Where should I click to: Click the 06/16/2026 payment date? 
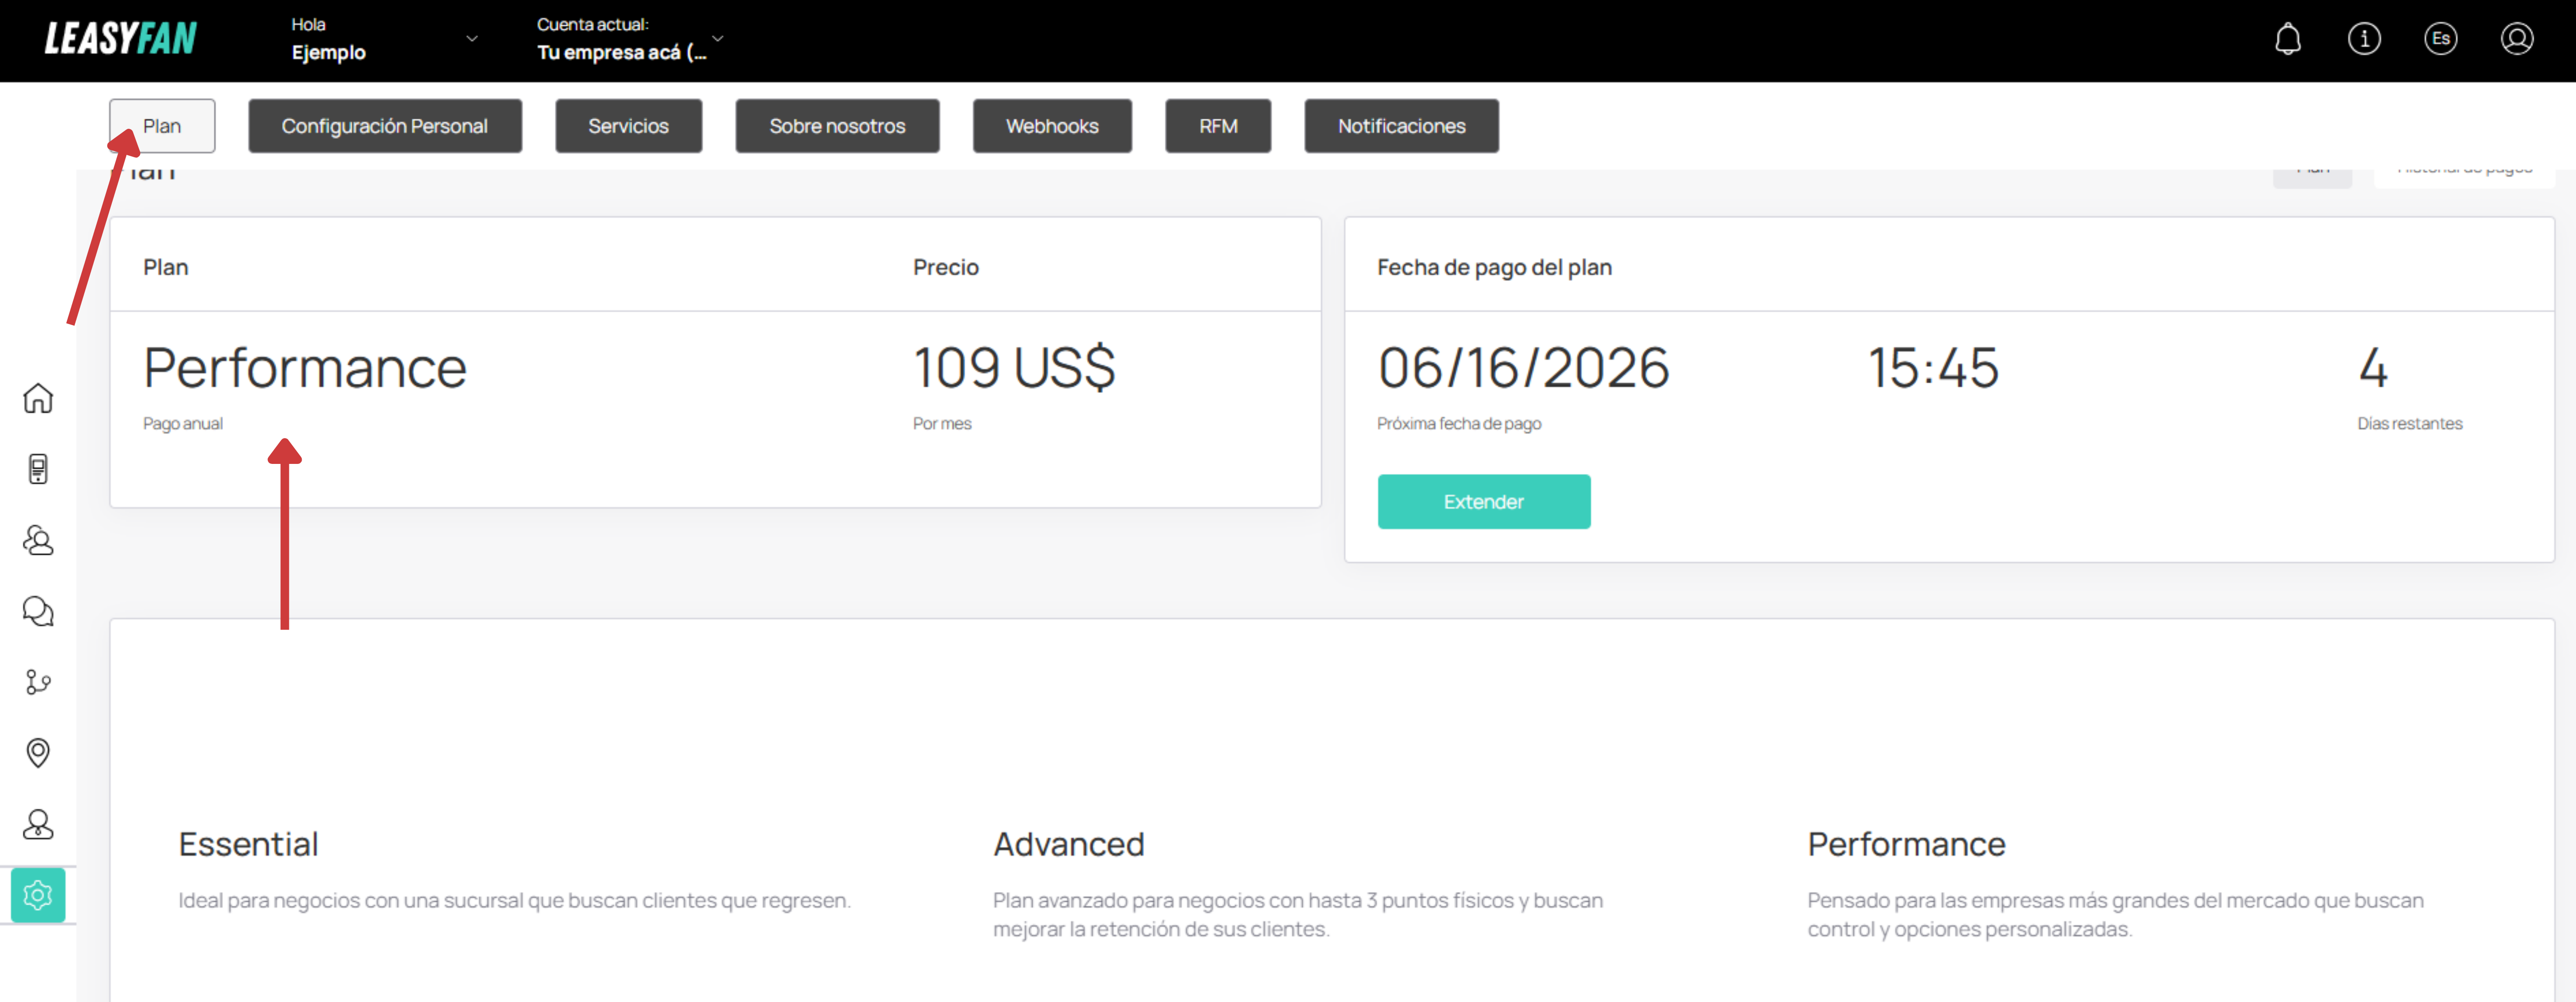click(x=1523, y=368)
